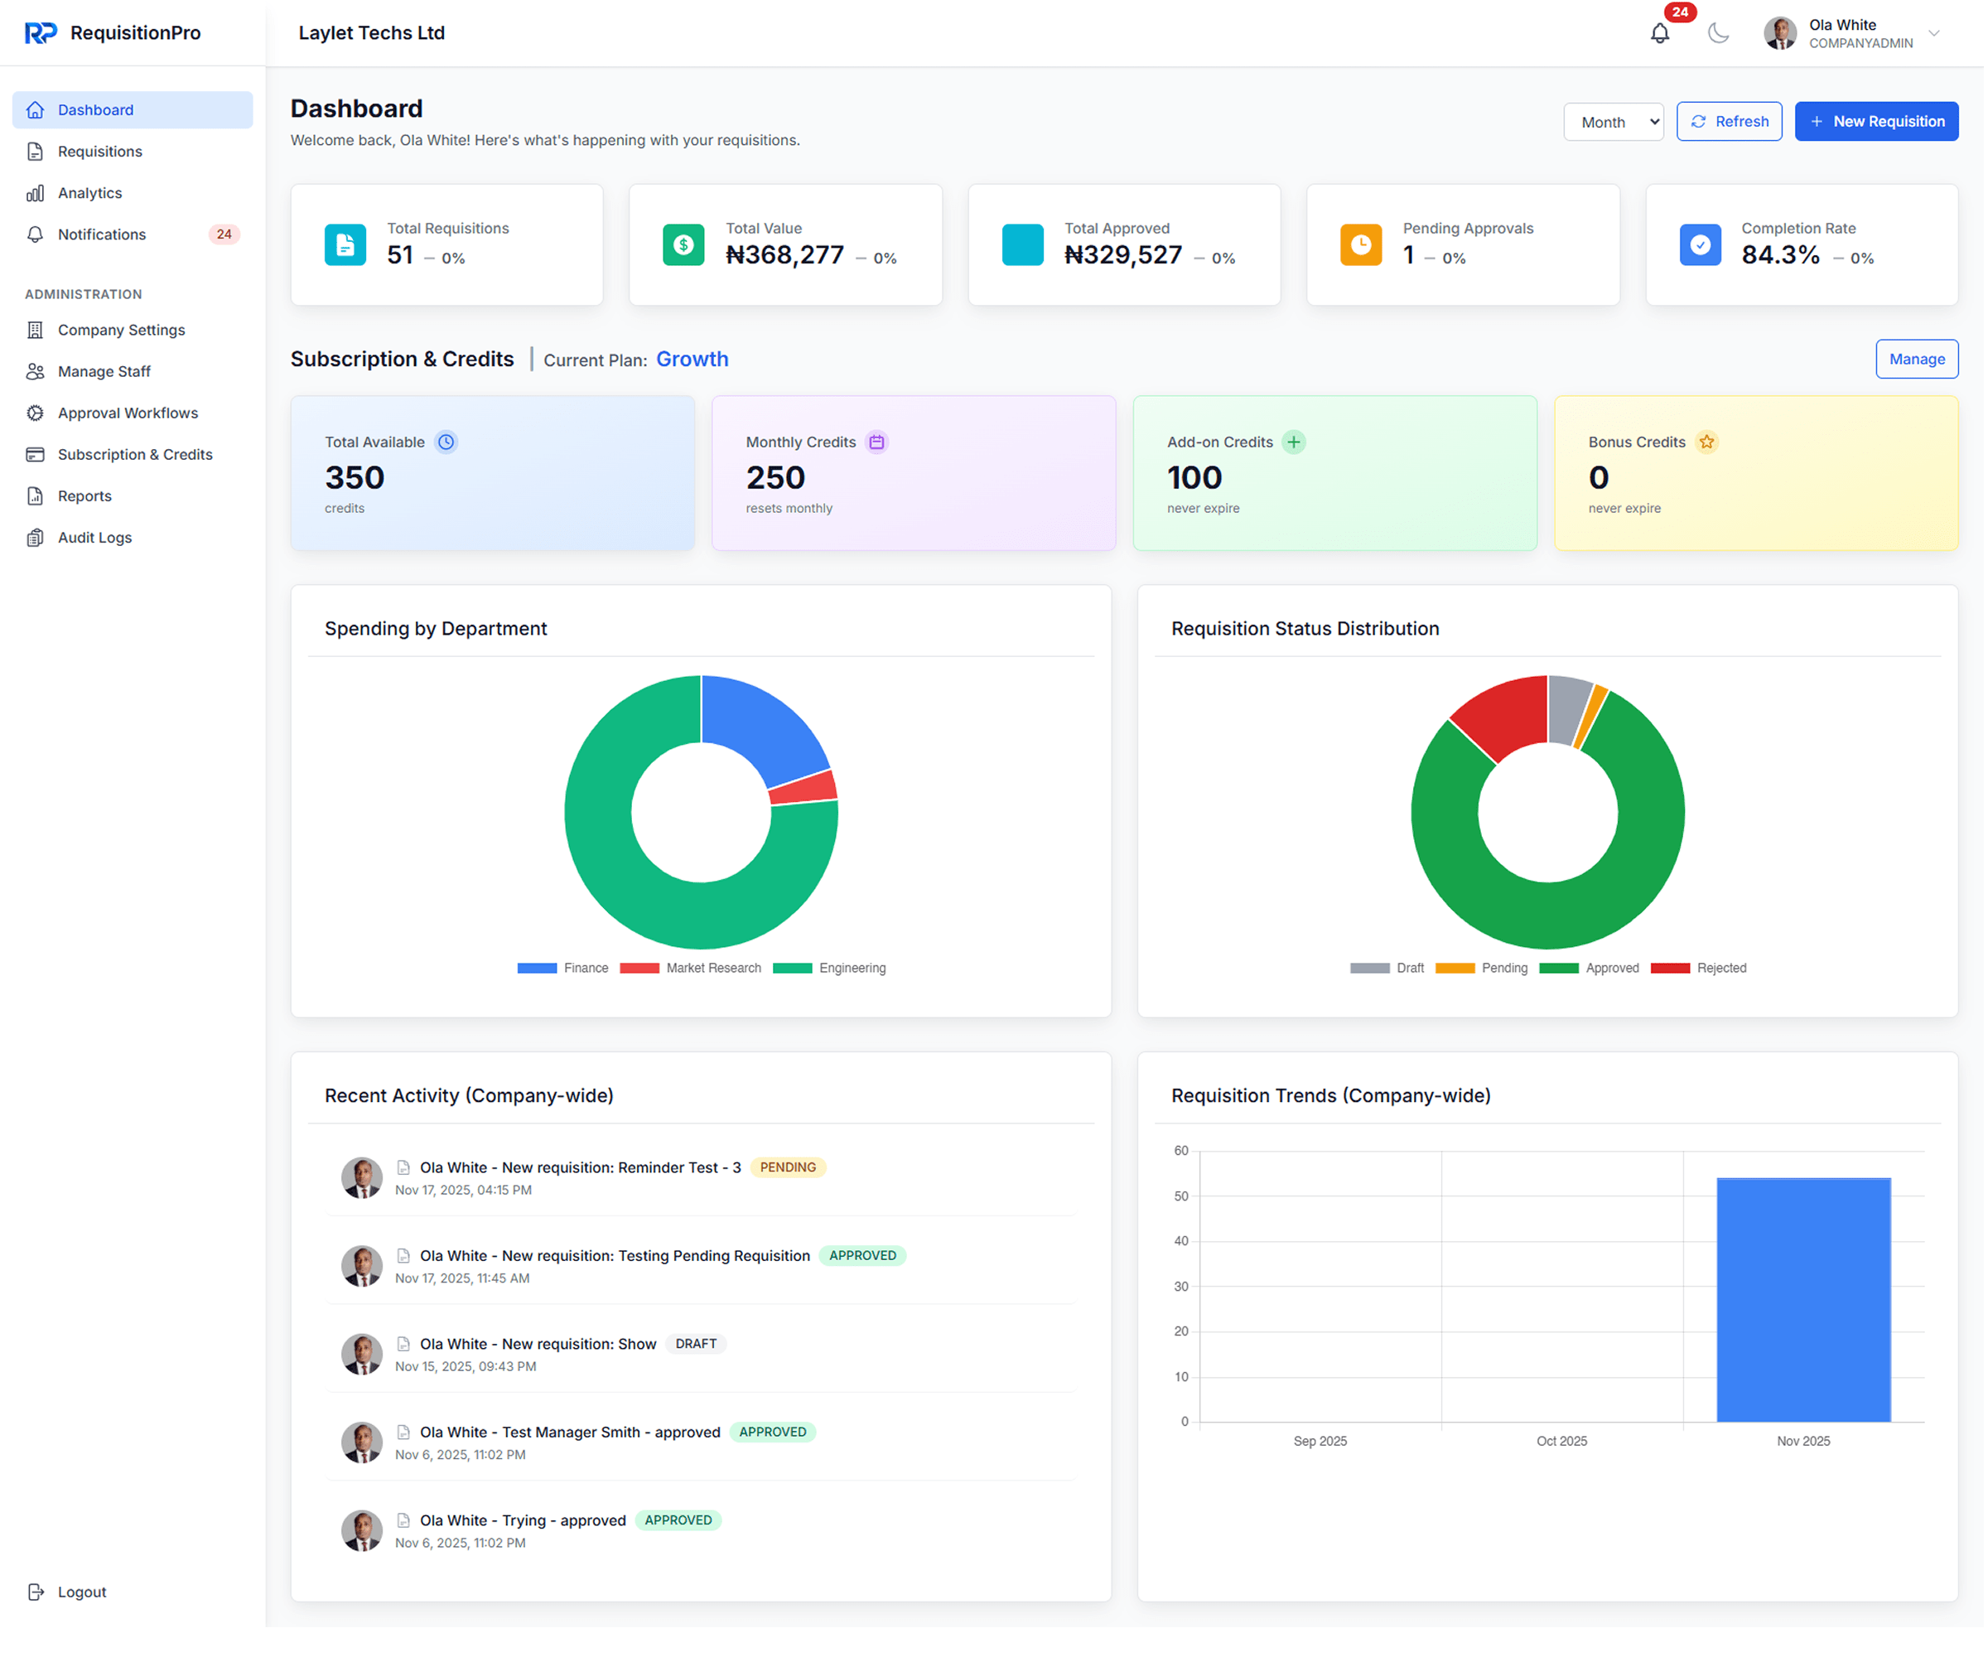Open the plus icon on Add-on Credits
1988x1657 pixels.
pyautogui.click(x=1293, y=442)
